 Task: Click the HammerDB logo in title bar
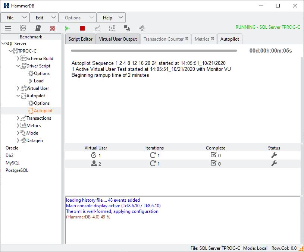[x=6, y=6]
